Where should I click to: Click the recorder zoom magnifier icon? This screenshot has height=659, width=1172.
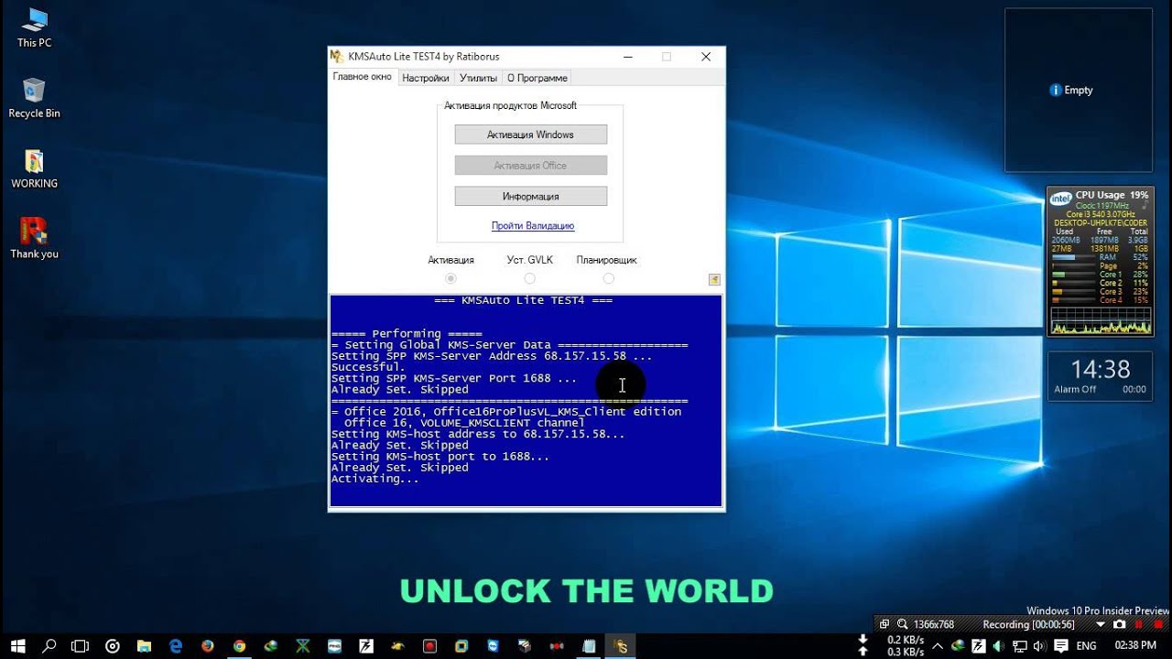point(902,624)
